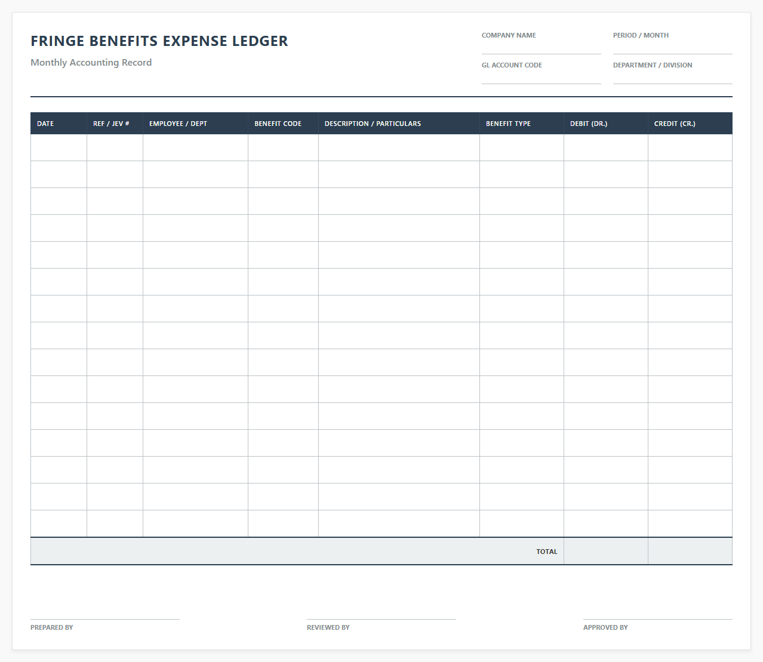Click the APPROVED BY label
This screenshot has width=763, height=662.
605,627
